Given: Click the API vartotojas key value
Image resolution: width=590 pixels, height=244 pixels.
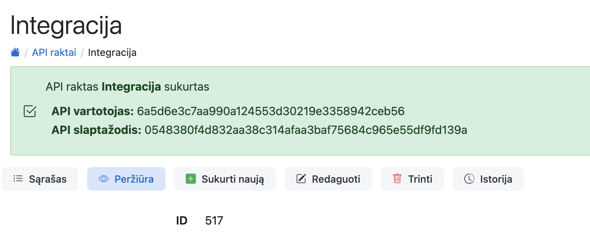Looking at the screenshot, I should coord(270,111).
